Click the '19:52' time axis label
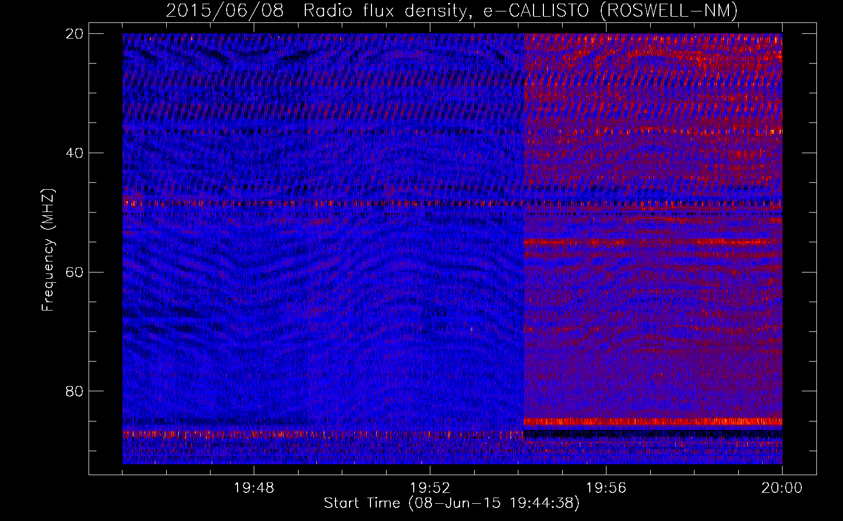This screenshot has width=843, height=521. pyautogui.click(x=430, y=488)
